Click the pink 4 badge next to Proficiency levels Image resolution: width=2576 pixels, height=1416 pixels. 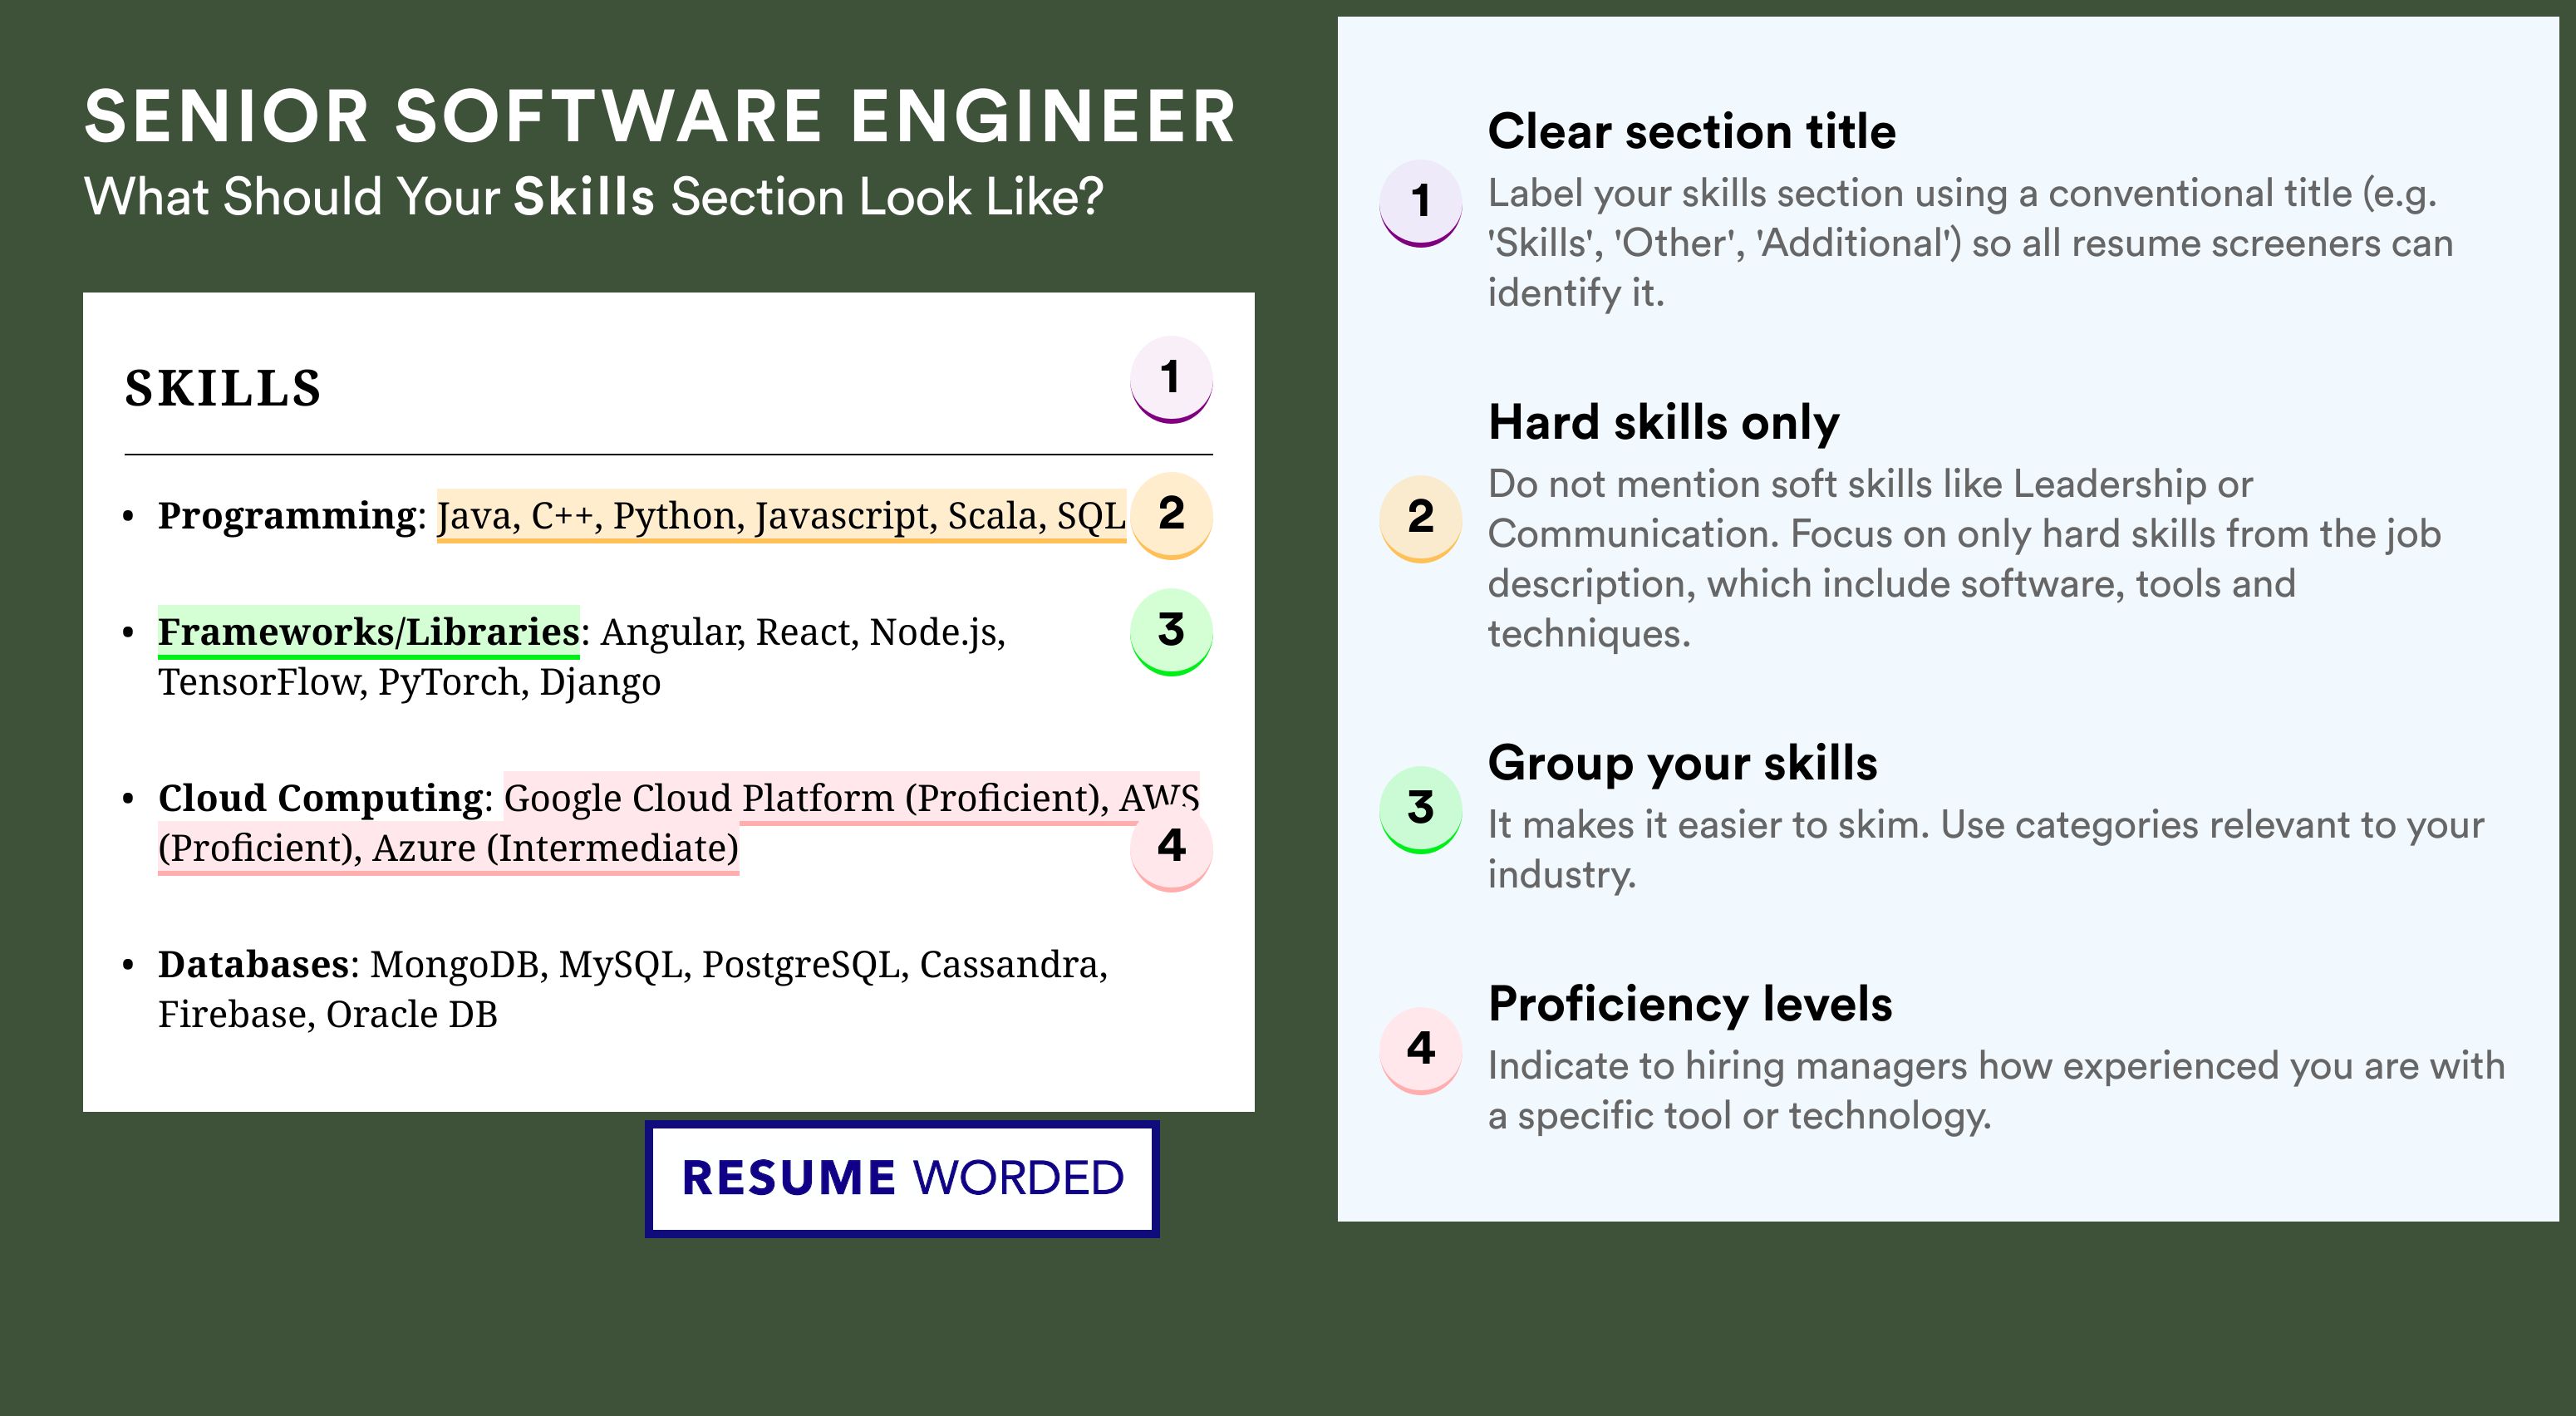(1421, 1051)
